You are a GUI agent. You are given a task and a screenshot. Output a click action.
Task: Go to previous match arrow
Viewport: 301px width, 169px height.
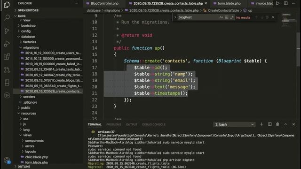(x=256, y=17)
